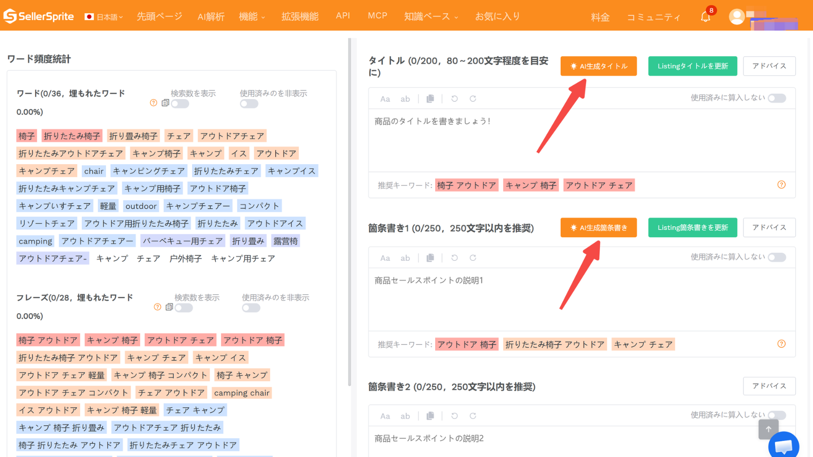Viewport: 813px width, 457px height.
Task: Click the Aa capitalize icon in 箇条書き2 editor
Action: 385,416
